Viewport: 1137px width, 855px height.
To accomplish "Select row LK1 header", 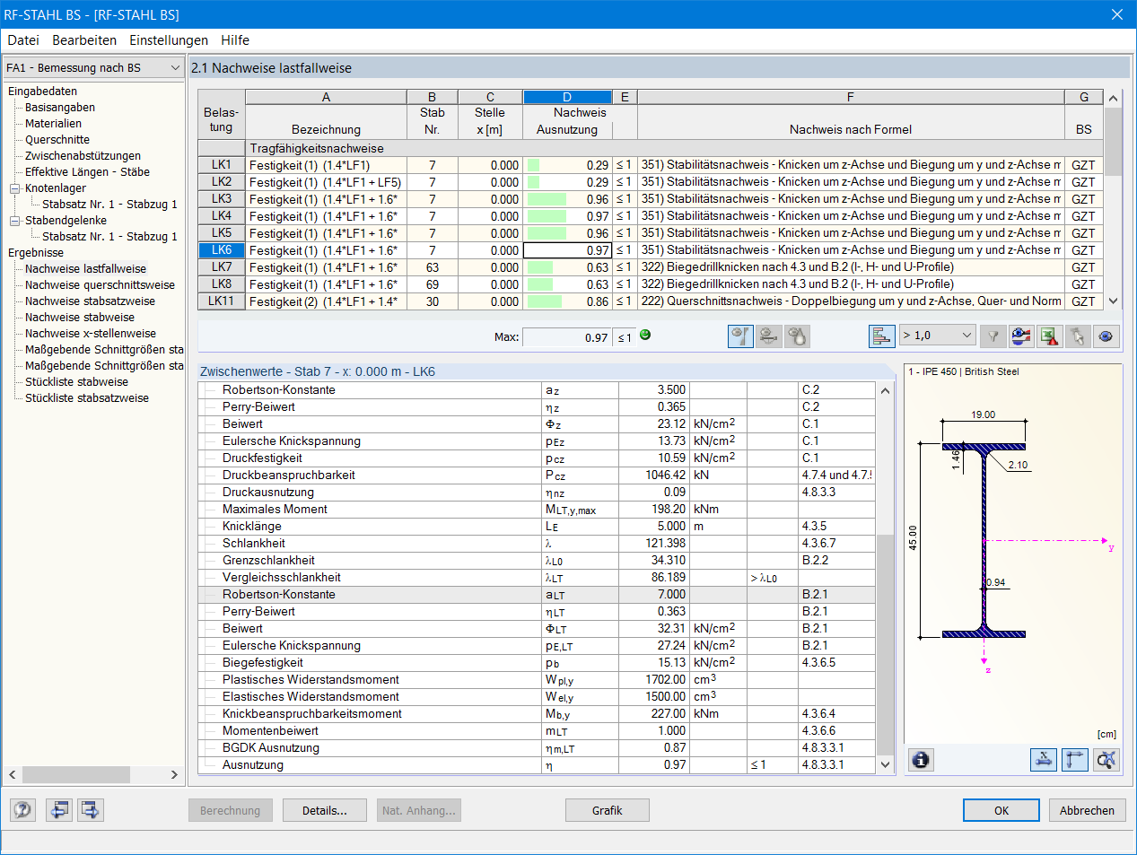I will 222,165.
